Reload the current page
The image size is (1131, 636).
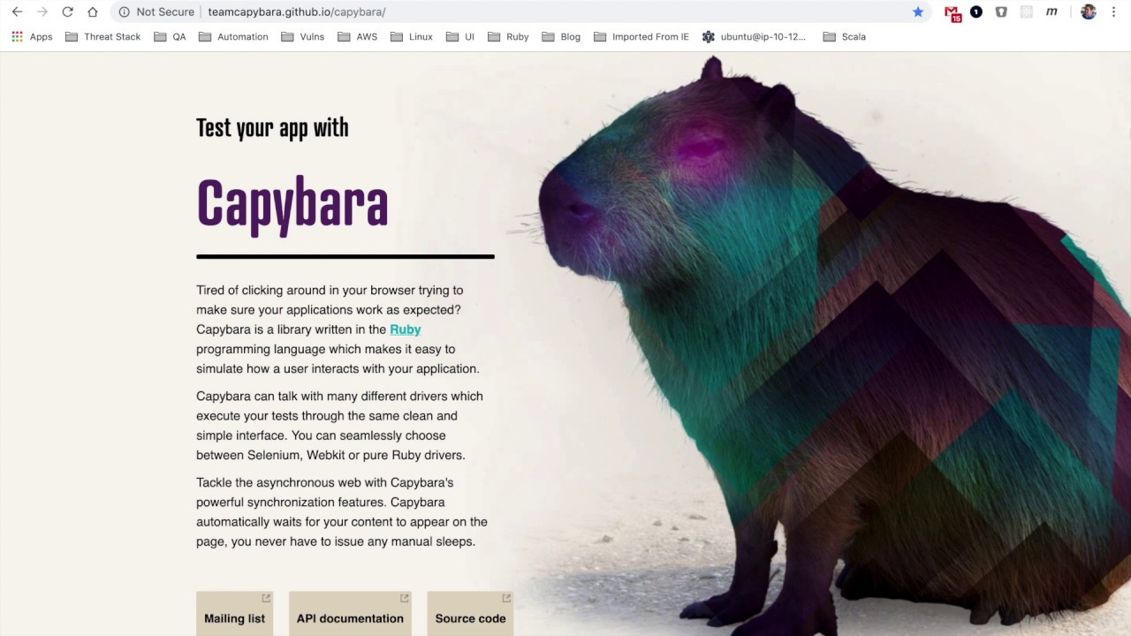67,11
